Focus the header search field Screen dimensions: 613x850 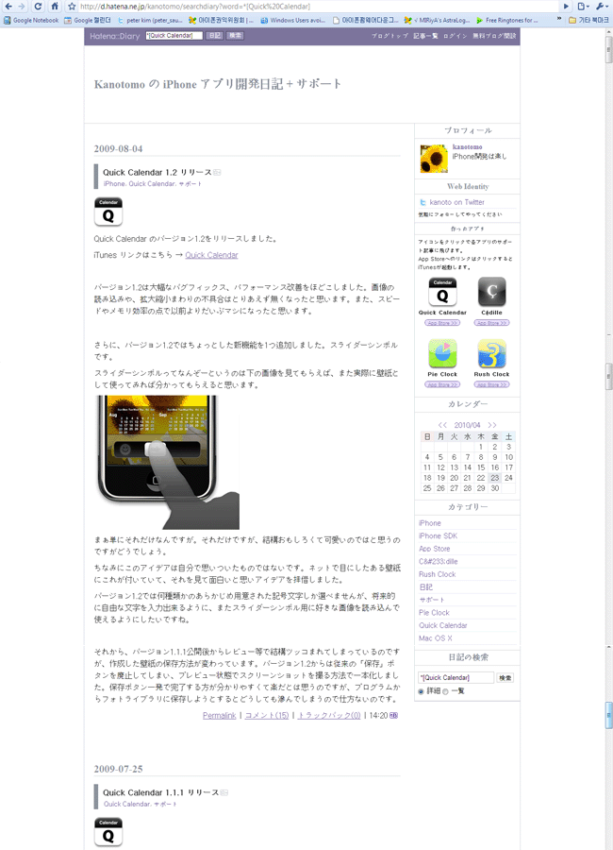(174, 36)
